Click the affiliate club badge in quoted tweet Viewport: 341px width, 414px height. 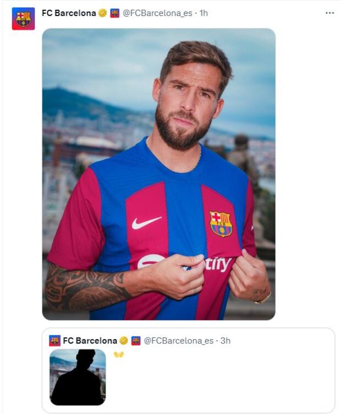pyautogui.click(x=136, y=341)
